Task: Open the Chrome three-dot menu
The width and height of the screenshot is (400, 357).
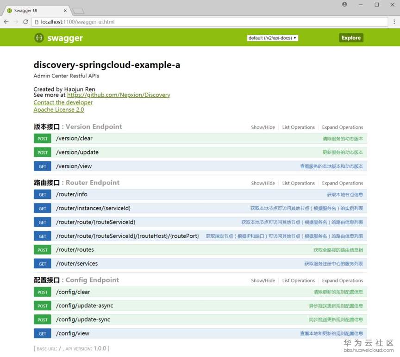Action: click(394, 22)
